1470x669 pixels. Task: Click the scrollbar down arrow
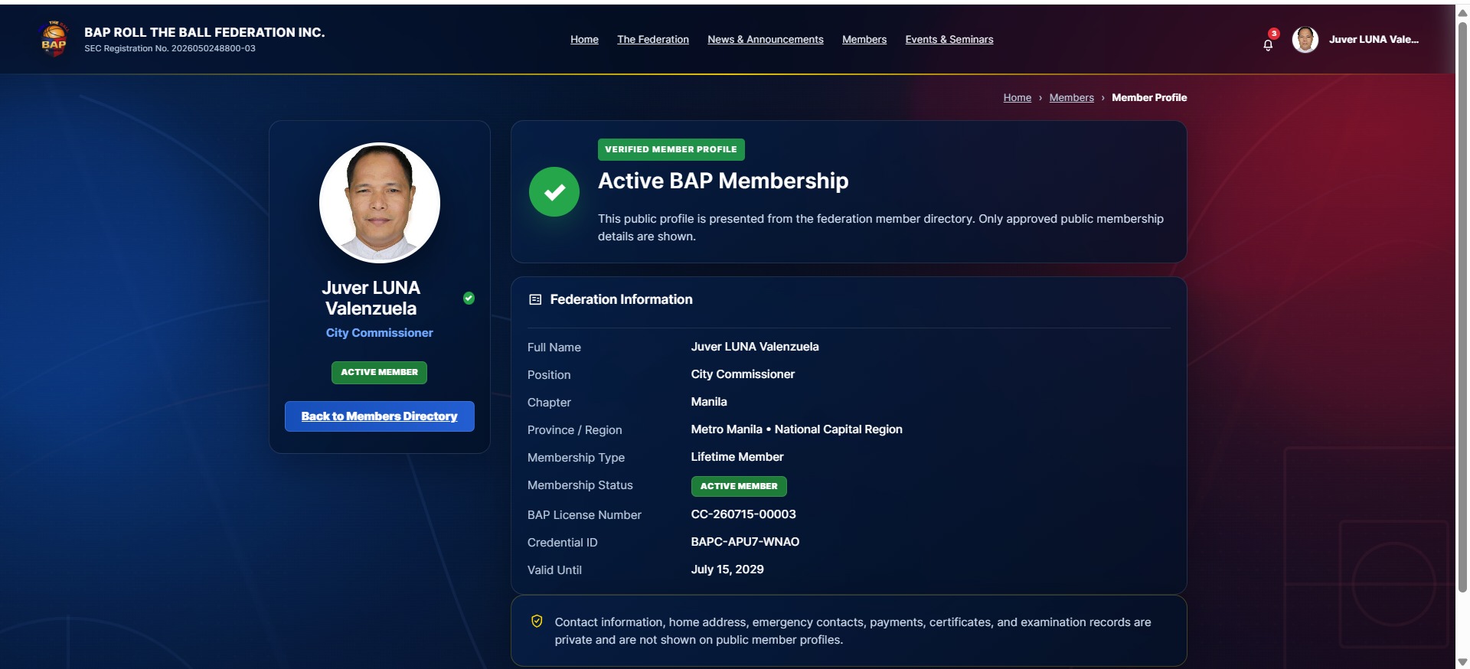(1462, 662)
